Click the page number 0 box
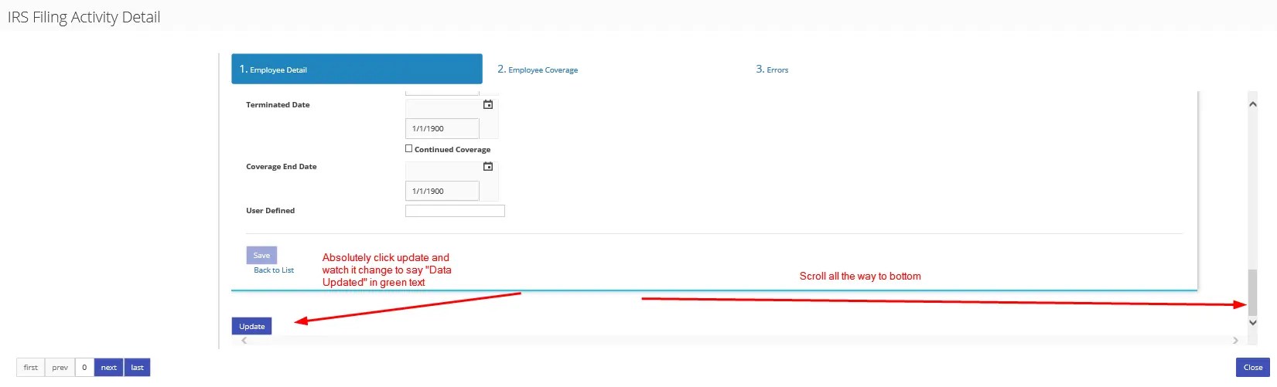Screen dimensions: 1277x387 (x=84, y=368)
